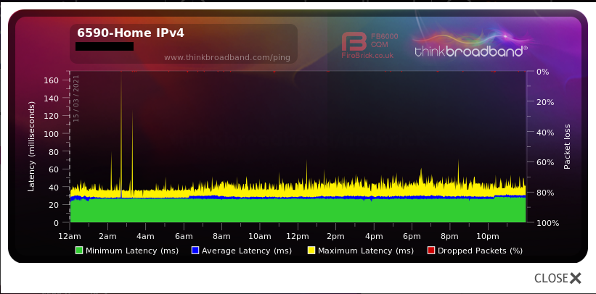Click the blue Average Latency legend swatch
Viewport: 596px width, 294px height.
(x=195, y=251)
